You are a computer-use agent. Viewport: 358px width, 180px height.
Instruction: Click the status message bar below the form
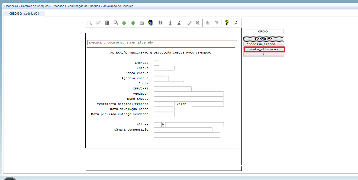coord(163,168)
